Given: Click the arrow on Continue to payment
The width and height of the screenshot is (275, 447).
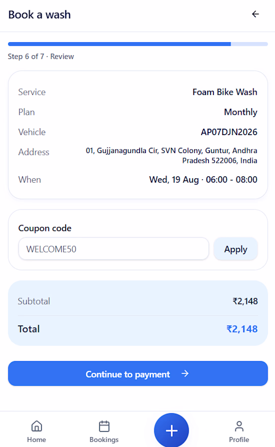Looking at the screenshot, I should (185, 373).
